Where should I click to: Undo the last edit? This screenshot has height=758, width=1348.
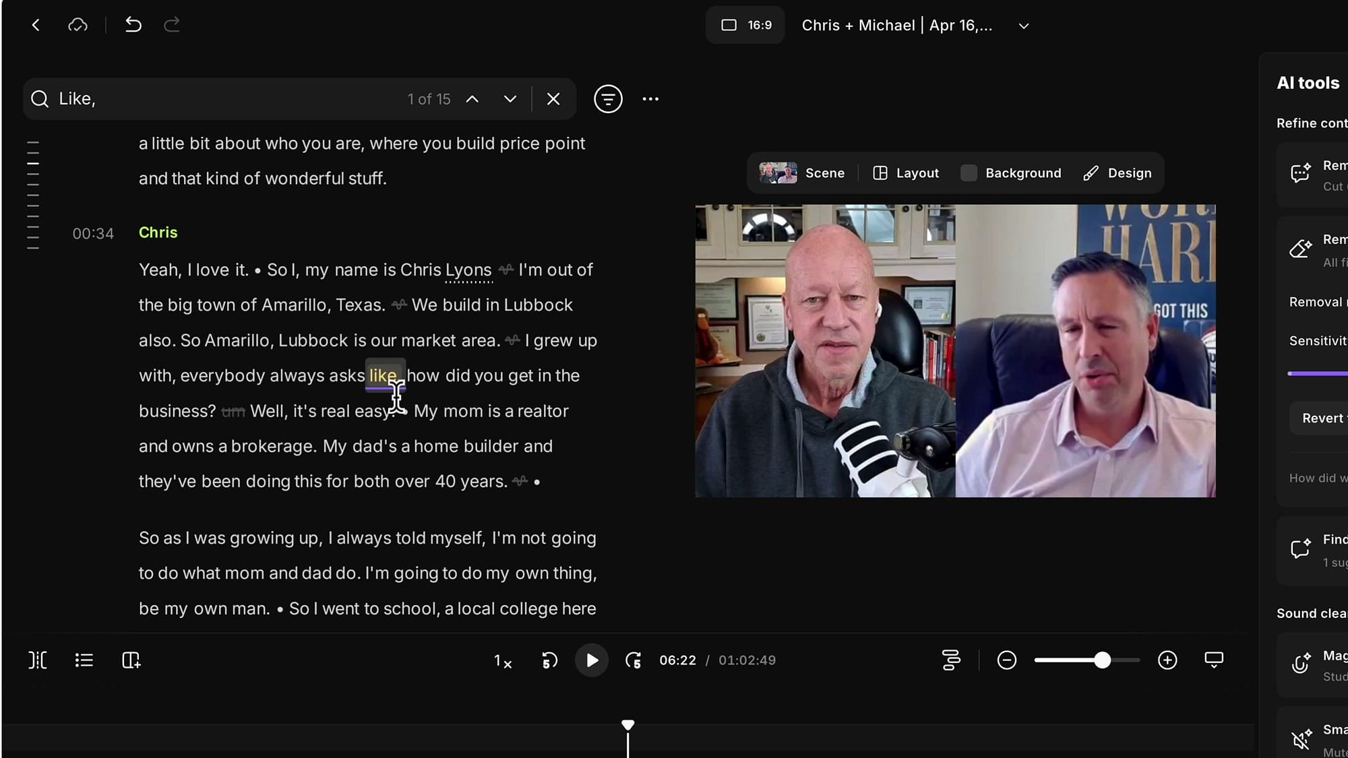(133, 25)
